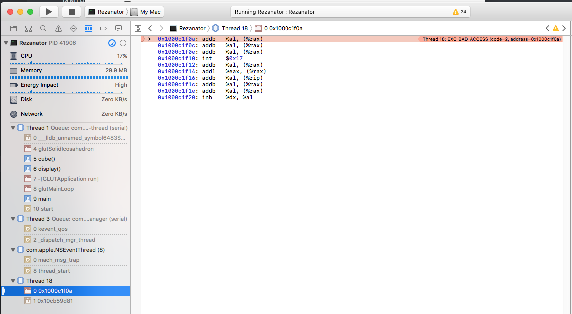Image resolution: width=572 pixels, height=314 pixels.
Task: Show the Breakpoint navigator icon
Action: (103, 28)
